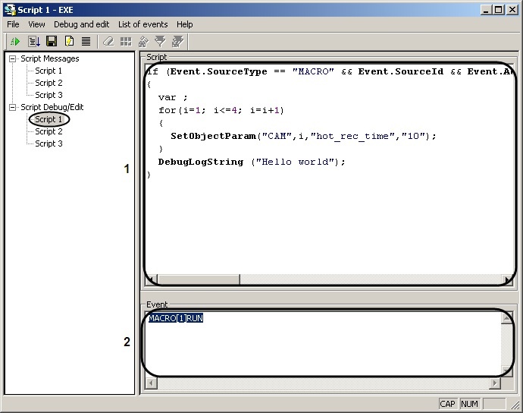Open the List of events menu
Screen dimensions: 523x413
click(143, 24)
